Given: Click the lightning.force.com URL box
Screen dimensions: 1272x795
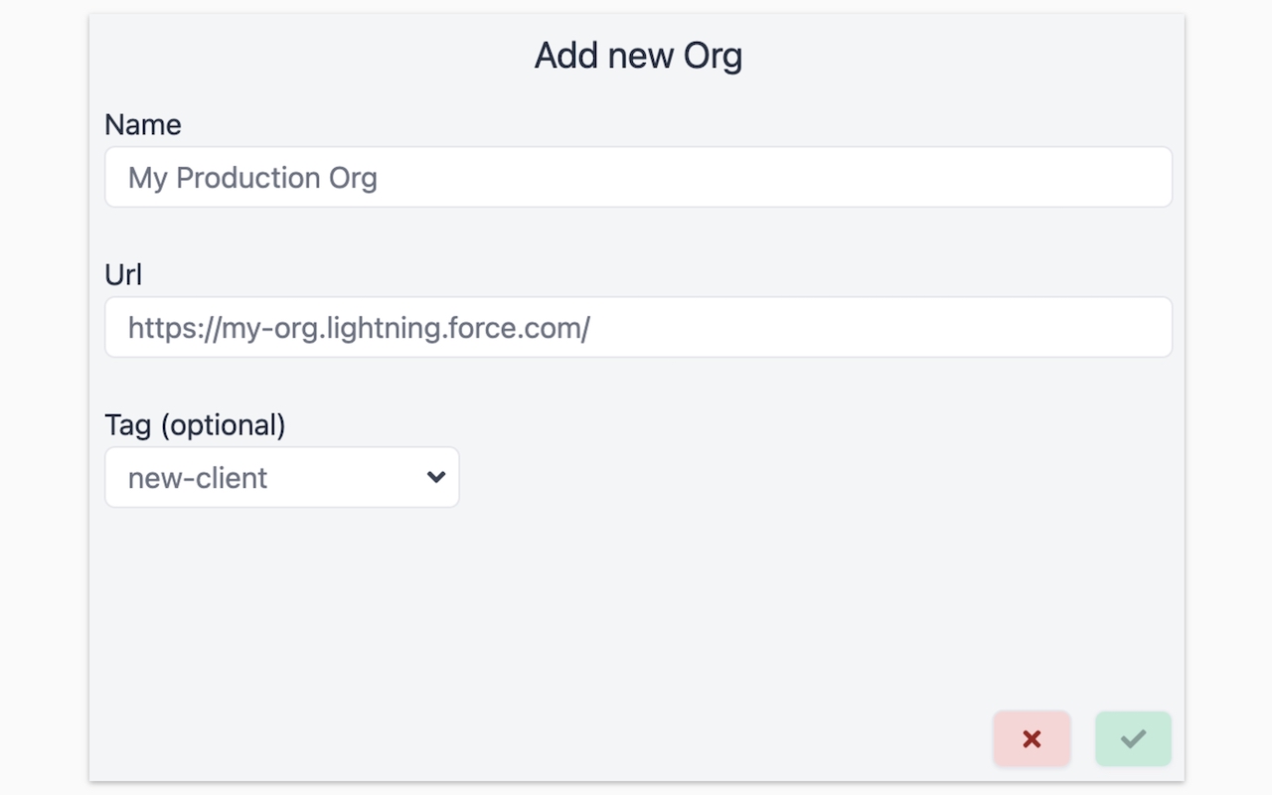Looking at the screenshot, I should click(x=637, y=327).
